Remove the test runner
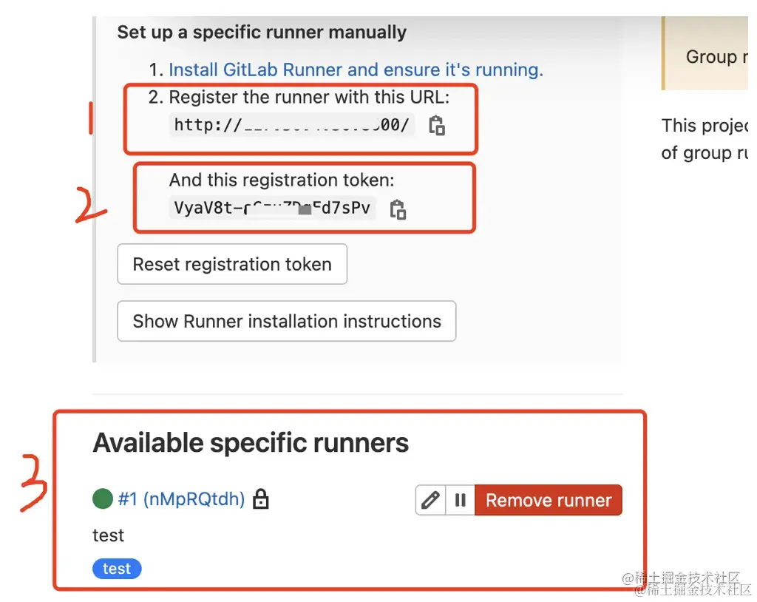The image size is (757, 602). click(548, 501)
